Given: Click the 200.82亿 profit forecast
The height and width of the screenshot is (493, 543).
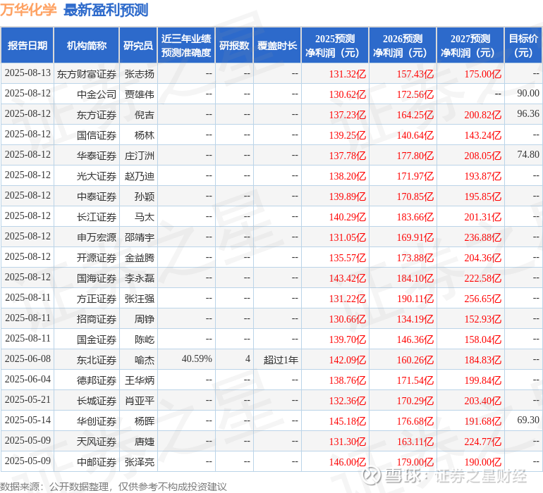Looking at the screenshot, I should (483, 115).
